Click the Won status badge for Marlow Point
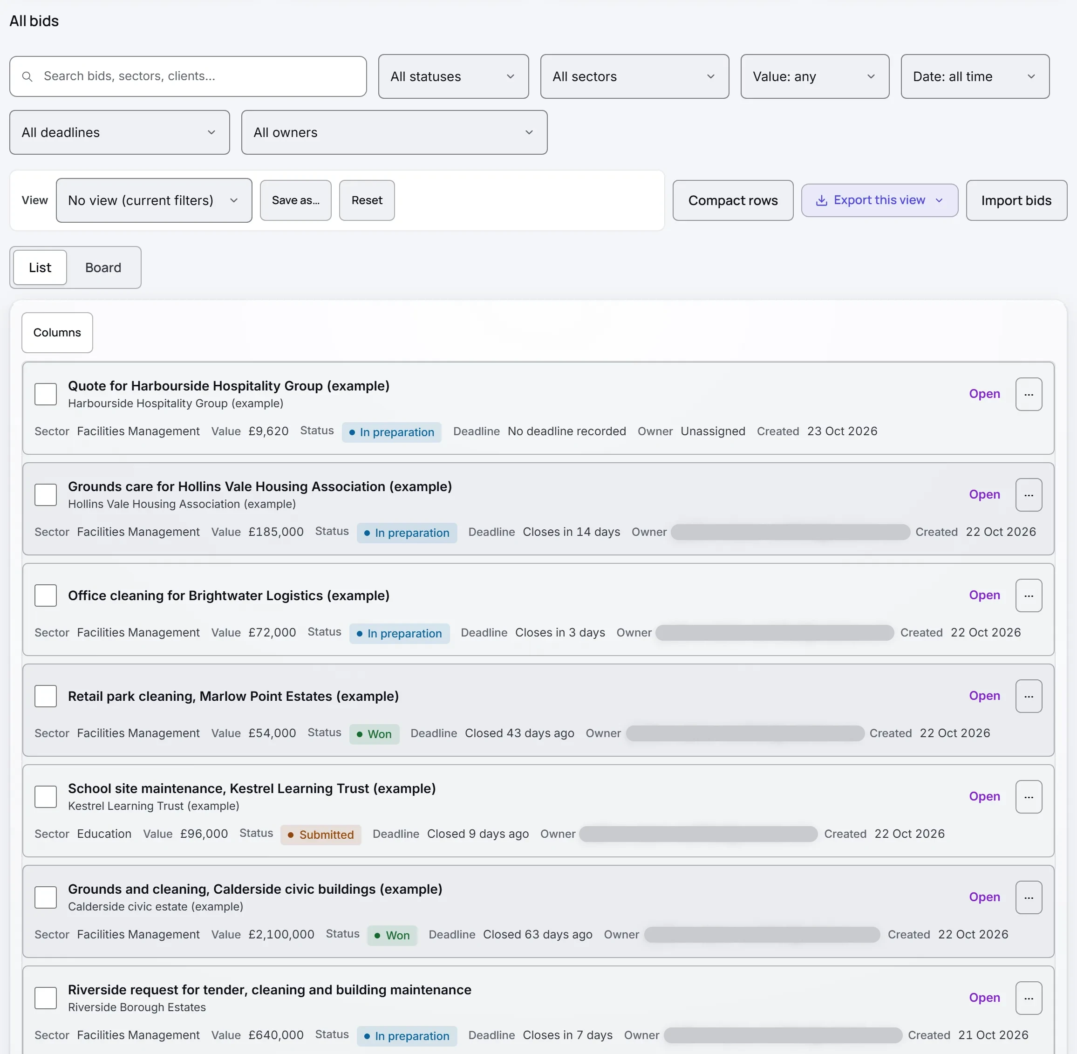 [x=374, y=734]
